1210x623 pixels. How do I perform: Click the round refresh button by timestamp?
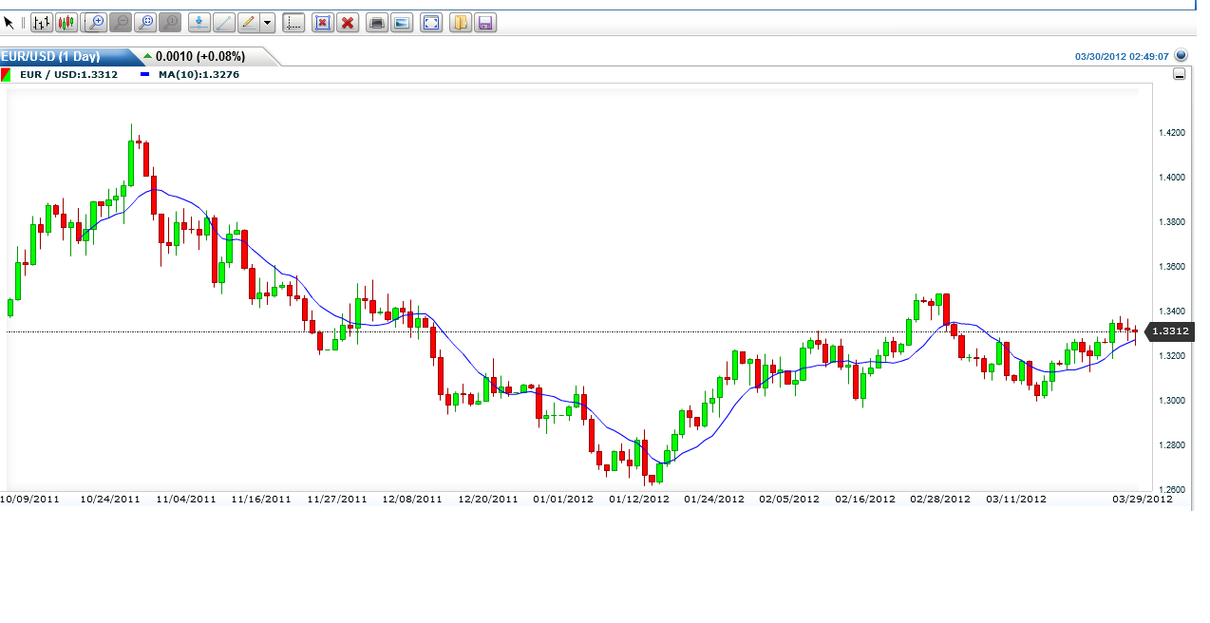click(1182, 56)
